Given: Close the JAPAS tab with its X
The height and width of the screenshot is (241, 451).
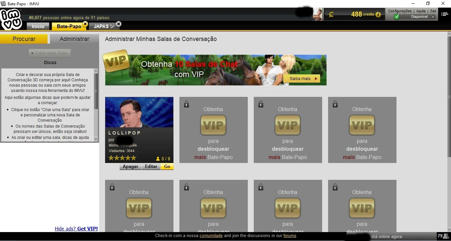Looking at the screenshot, I should pyautogui.click(x=119, y=24).
